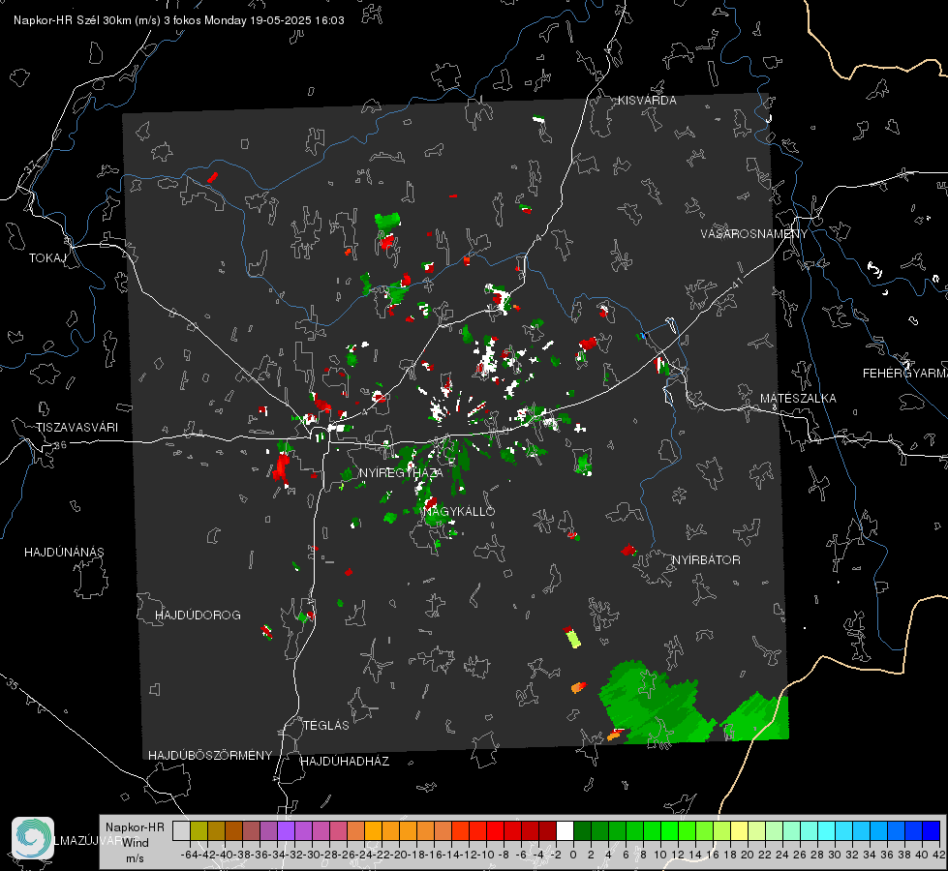Select the NAGYKÁLLÓ town label

pyautogui.click(x=460, y=511)
